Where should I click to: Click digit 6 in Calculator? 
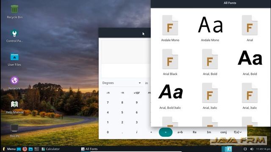coord(136,112)
